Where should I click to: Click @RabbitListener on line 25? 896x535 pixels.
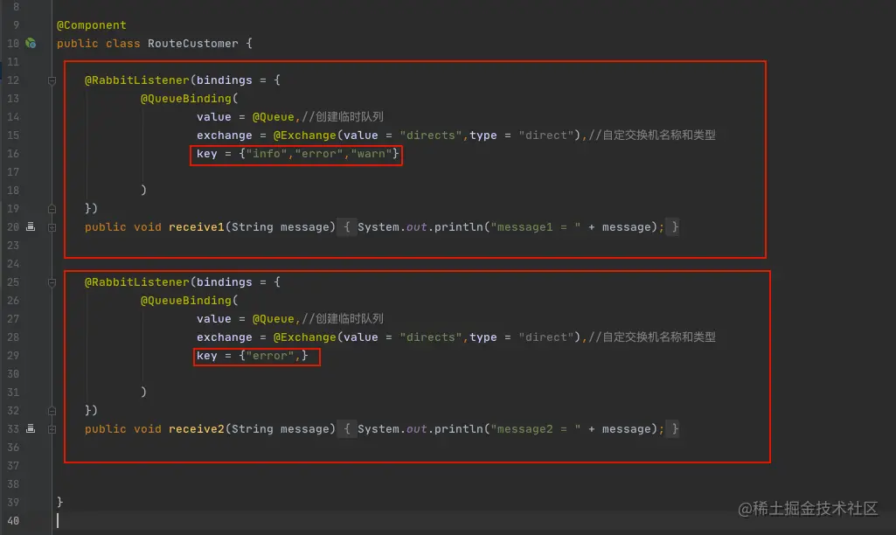[x=136, y=281]
